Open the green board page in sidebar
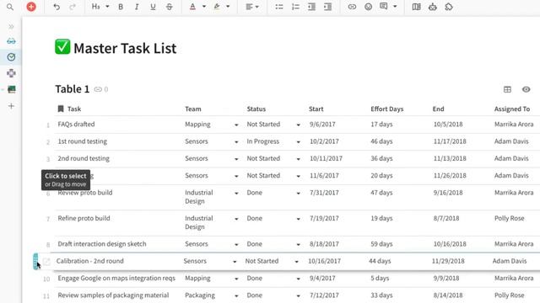The height and width of the screenshot is (303, 540). [x=11, y=89]
